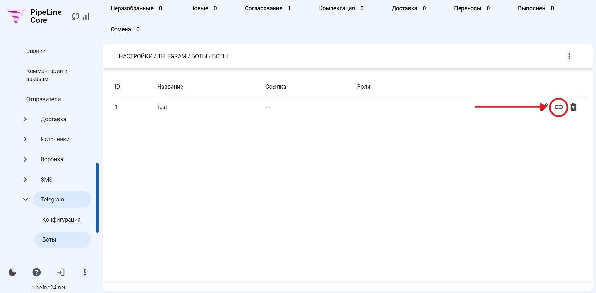Image resolution: width=596 pixels, height=293 pixels.
Task: Expand the SMS sidebar section
Action: 25,179
